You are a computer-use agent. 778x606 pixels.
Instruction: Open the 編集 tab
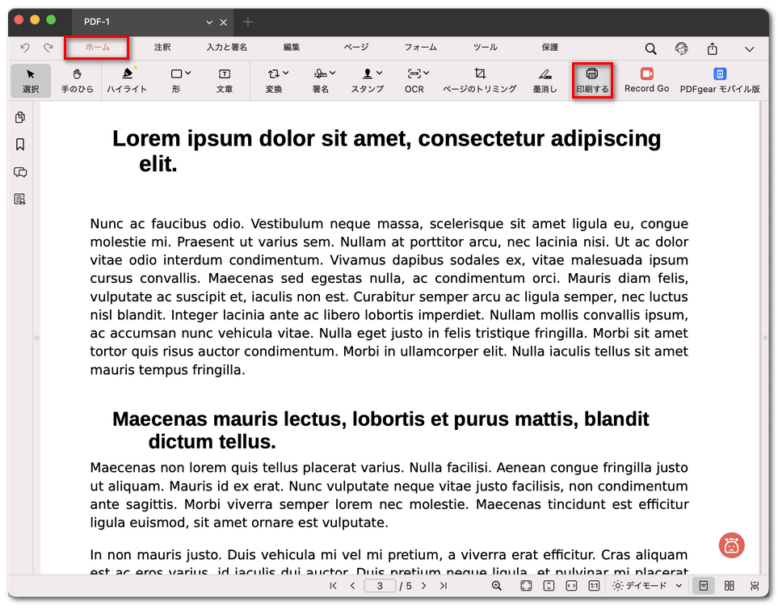pyautogui.click(x=292, y=48)
